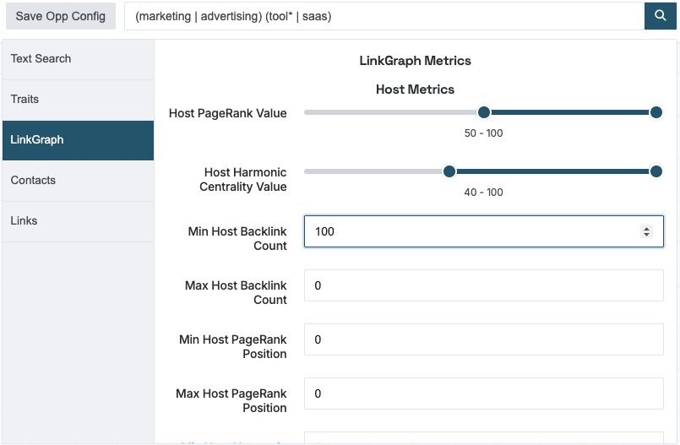The image size is (680, 445).
Task: Click stepper arrows in Min Host Backlink Count
Action: (x=646, y=231)
